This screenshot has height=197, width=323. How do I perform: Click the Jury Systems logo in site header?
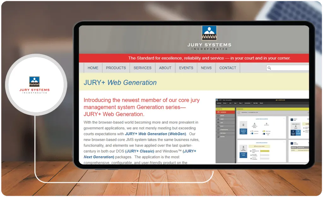click(x=209, y=33)
